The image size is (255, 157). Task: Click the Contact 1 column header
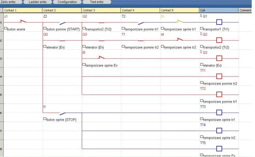point(23,10)
